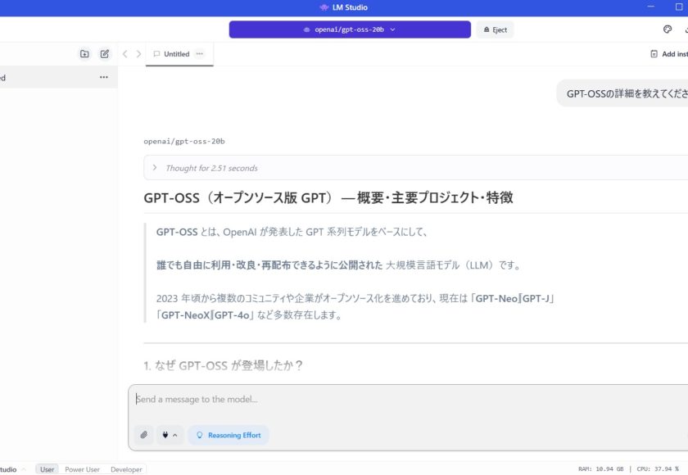Screen dimensions: 688x475
Task: Open Untitled tab options ellipsis
Action: point(200,54)
